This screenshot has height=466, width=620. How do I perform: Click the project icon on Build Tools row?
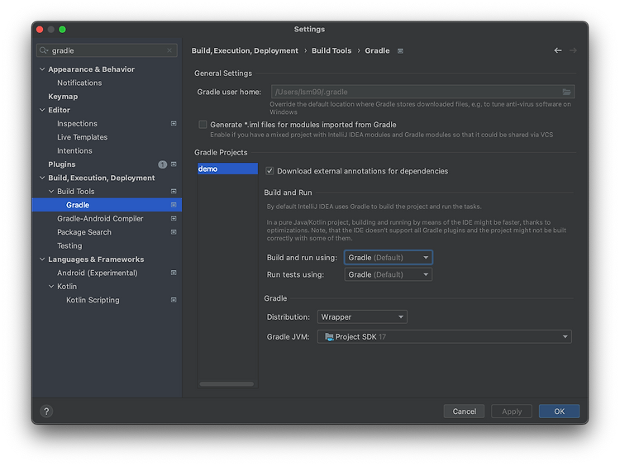click(174, 192)
